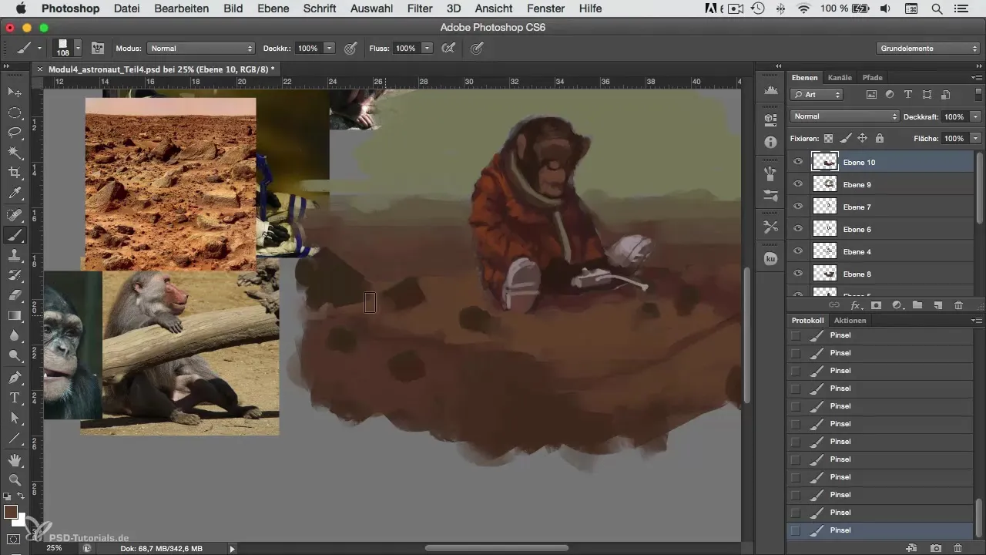Hide layer Ebene 6
986x555 pixels.
coord(798,229)
